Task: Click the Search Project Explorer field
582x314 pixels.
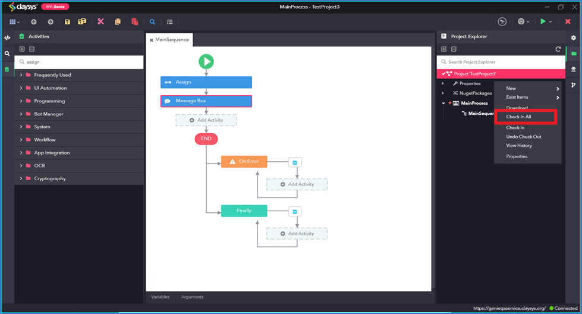Action: 501,62
